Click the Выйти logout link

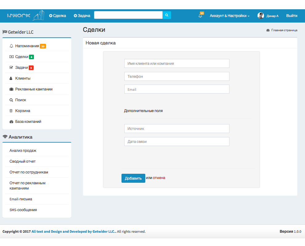click(291, 16)
